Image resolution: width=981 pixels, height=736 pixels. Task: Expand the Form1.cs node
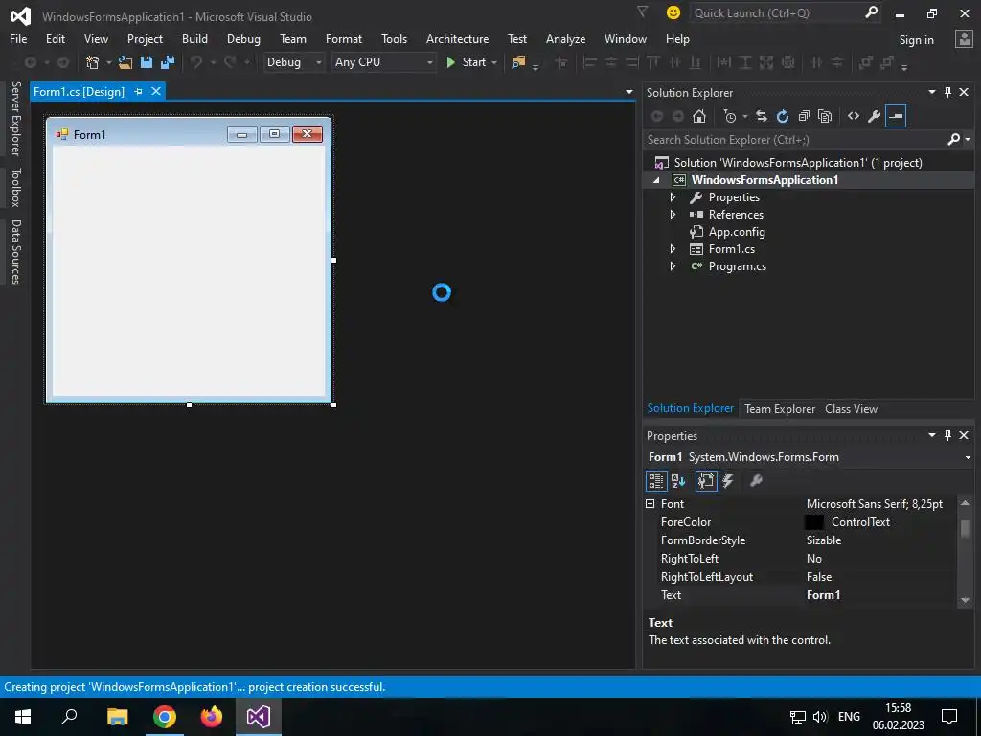click(x=673, y=249)
